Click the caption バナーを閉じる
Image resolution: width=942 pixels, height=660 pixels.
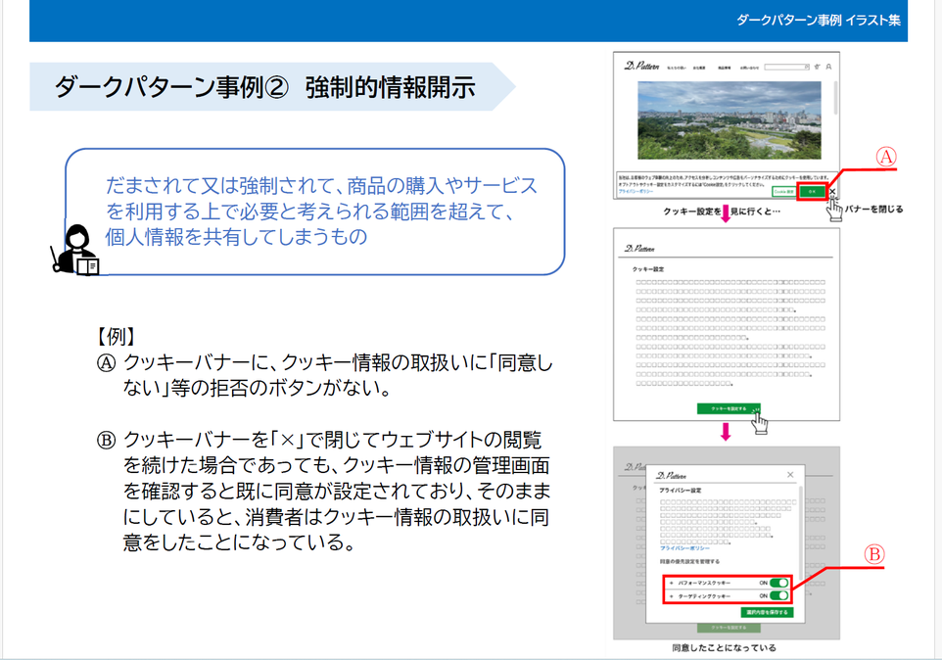(x=873, y=209)
